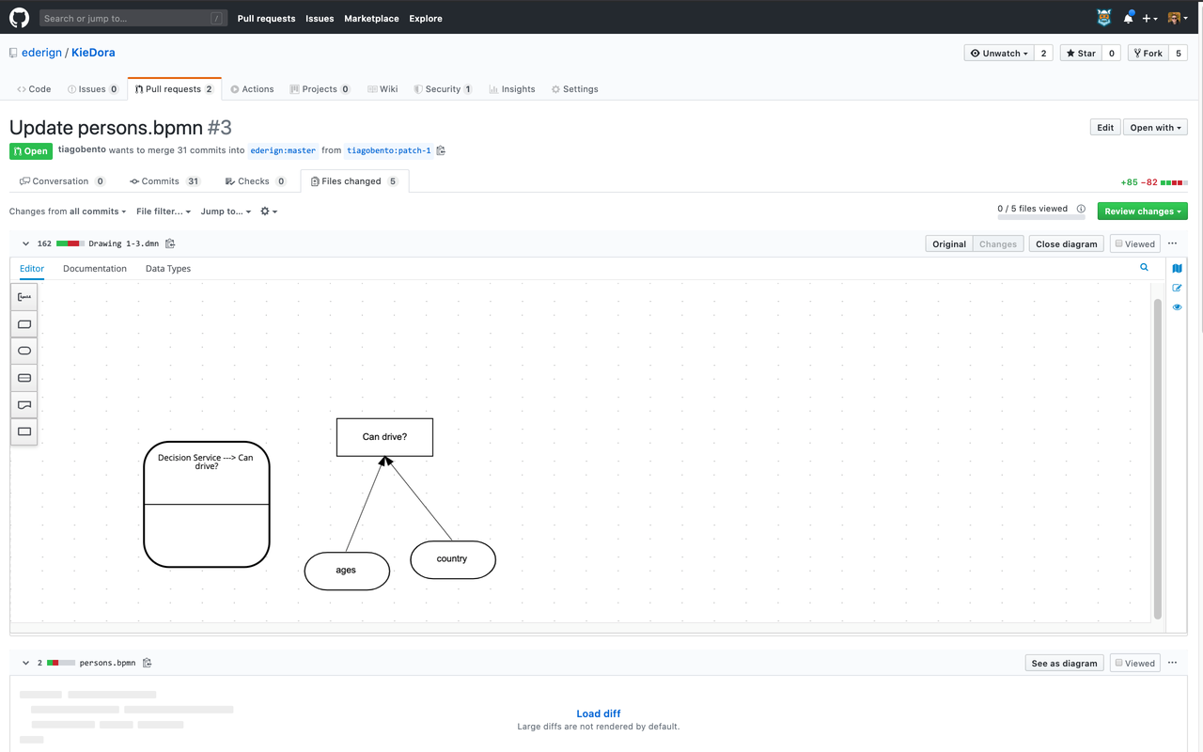1203x752 pixels.
Task: Switch to the Conversation tab
Action: (63, 181)
